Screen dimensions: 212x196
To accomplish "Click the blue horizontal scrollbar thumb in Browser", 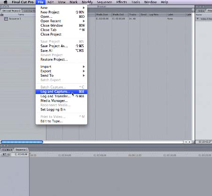I will coord(22,142).
